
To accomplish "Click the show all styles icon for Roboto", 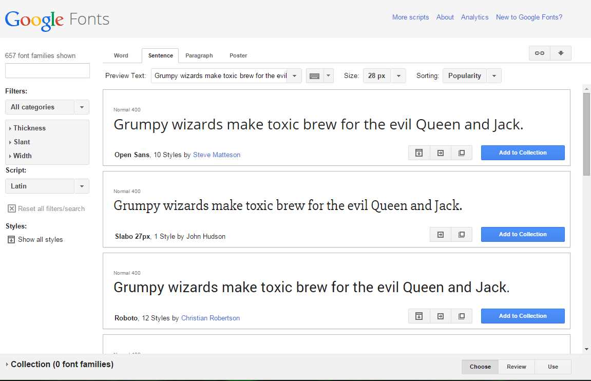I will click(x=418, y=316).
